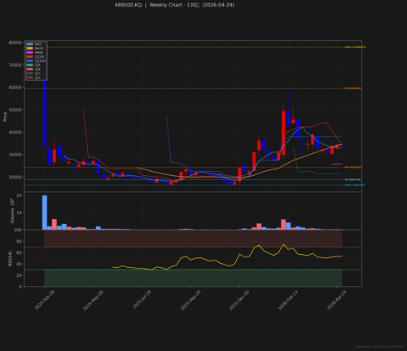The height and width of the screenshot is (351, 407).
Task: Click the 2025-May-09 date label
Action: tap(93, 300)
